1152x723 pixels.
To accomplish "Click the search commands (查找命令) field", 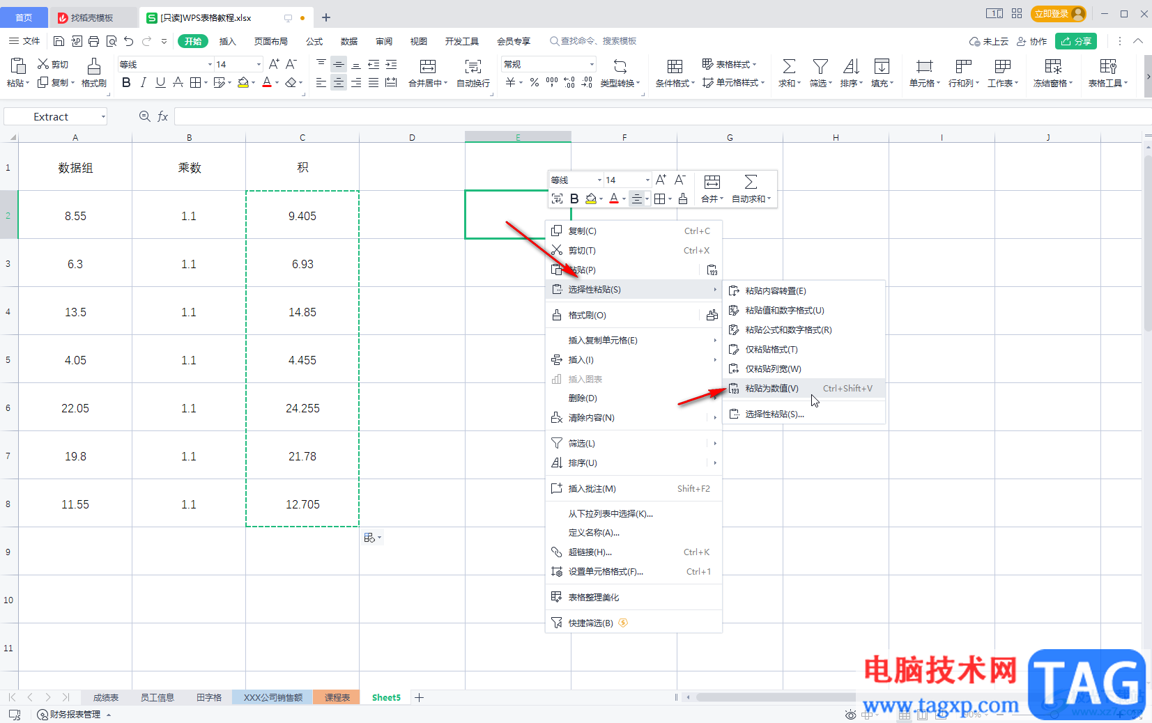I will 593,41.
